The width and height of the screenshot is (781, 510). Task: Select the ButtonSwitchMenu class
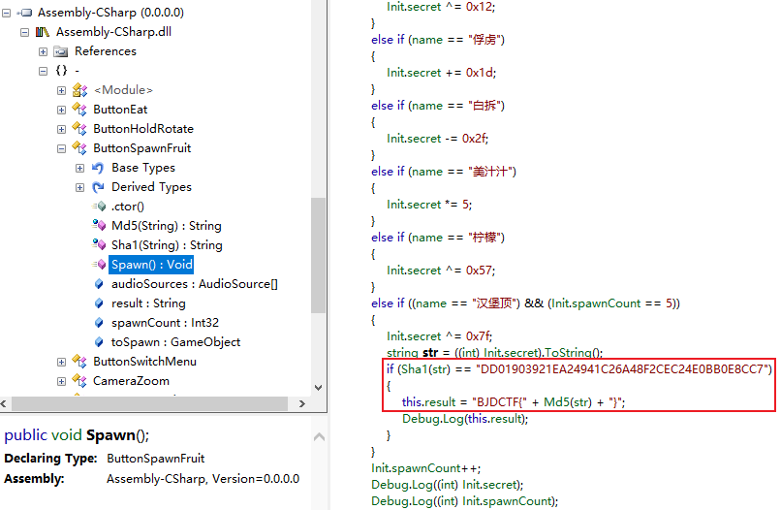[144, 362]
